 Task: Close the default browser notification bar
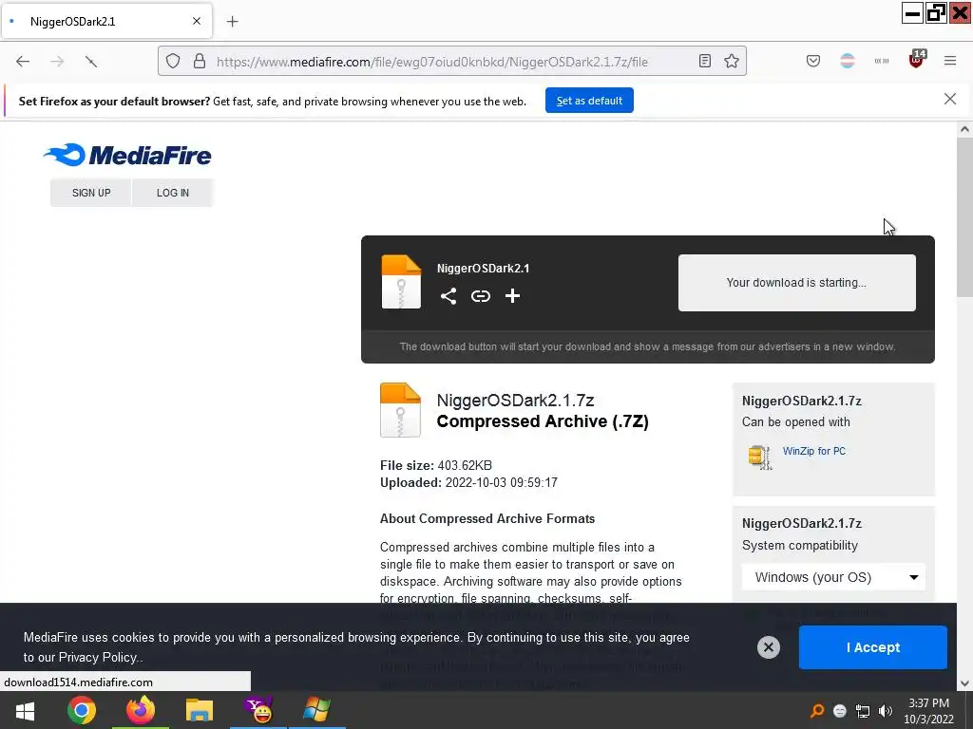tap(950, 99)
